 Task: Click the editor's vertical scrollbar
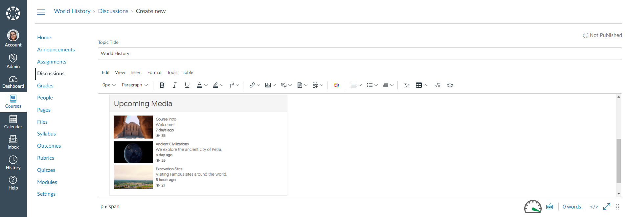[x=619, y=160]
